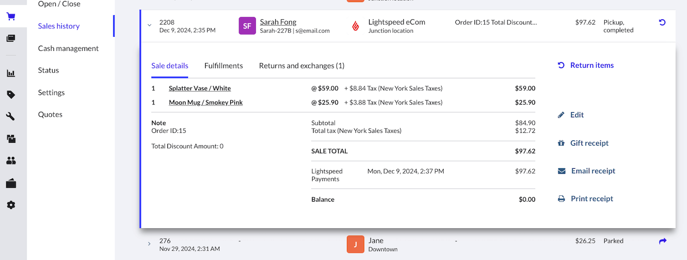
Task: Click 'Total tax (New York Sales Taxes)' line
Action: (x=356, y=131)
